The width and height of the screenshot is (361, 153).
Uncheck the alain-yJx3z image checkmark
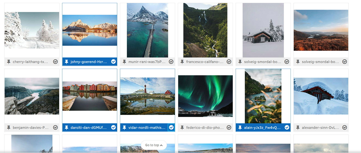287,127
